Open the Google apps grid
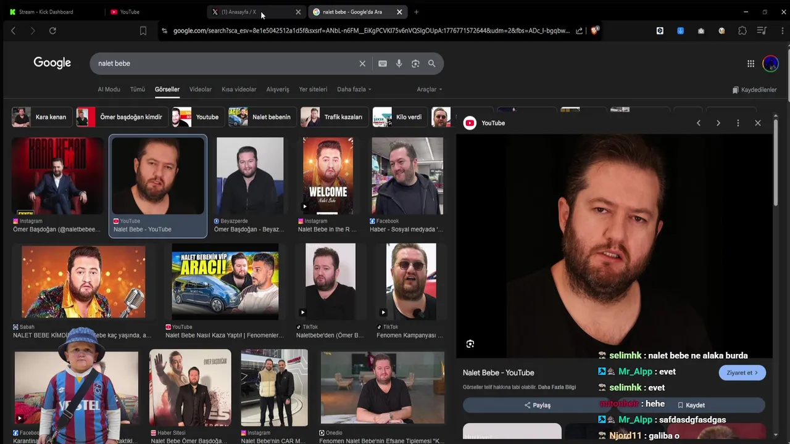The image size is (790, 444). [x=750, y=64]
